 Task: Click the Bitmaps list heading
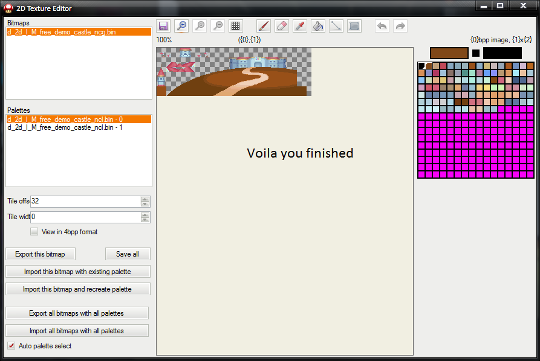18,23
